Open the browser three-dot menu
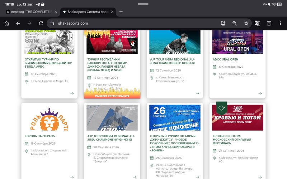Screen dimensions: 287x179 pyautogui.click(x=280, y=23)
